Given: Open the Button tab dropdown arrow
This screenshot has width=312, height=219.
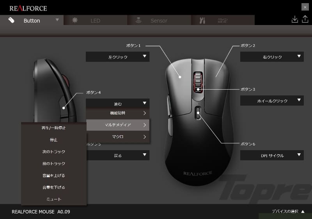Looking at the screenshot, I should click(57, 20).
